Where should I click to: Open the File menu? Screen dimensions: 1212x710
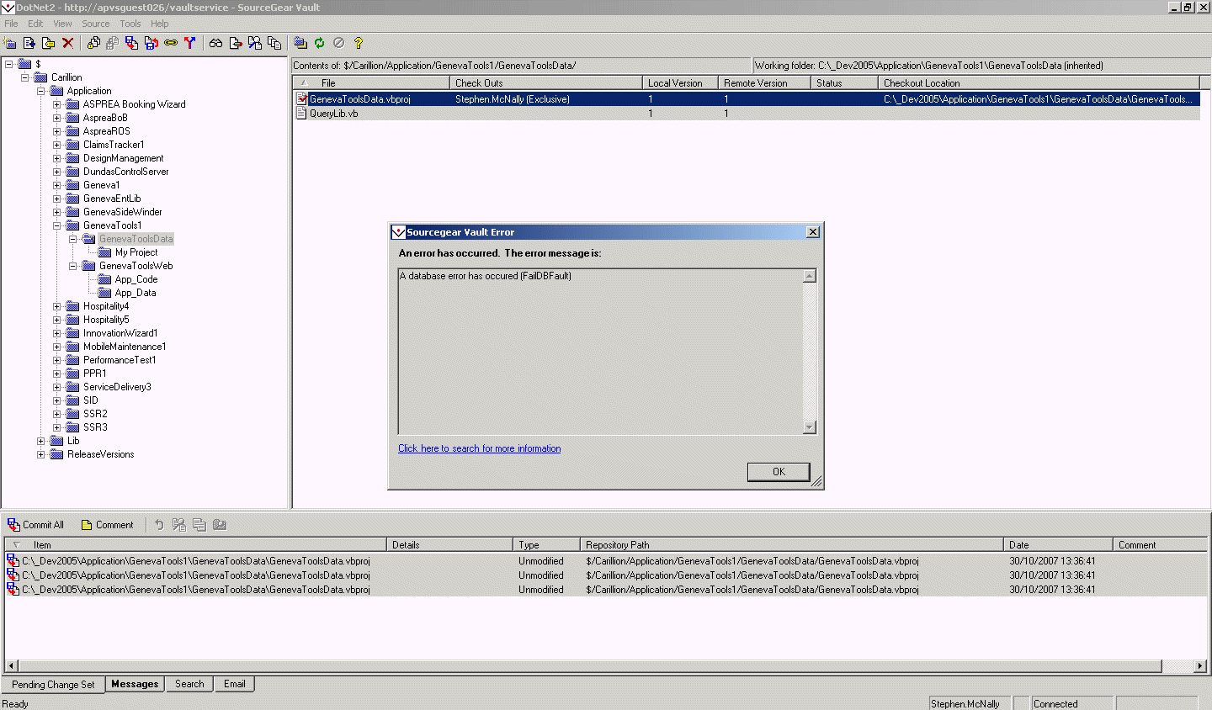(x=11, y=24)
